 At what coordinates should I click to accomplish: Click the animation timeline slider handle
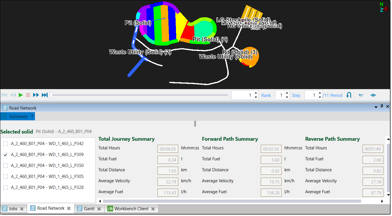tap(51, 95)
